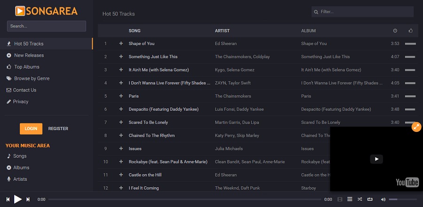Add Issues with plus icon
This screenshot has height=207, width=423.
point(121,148)
